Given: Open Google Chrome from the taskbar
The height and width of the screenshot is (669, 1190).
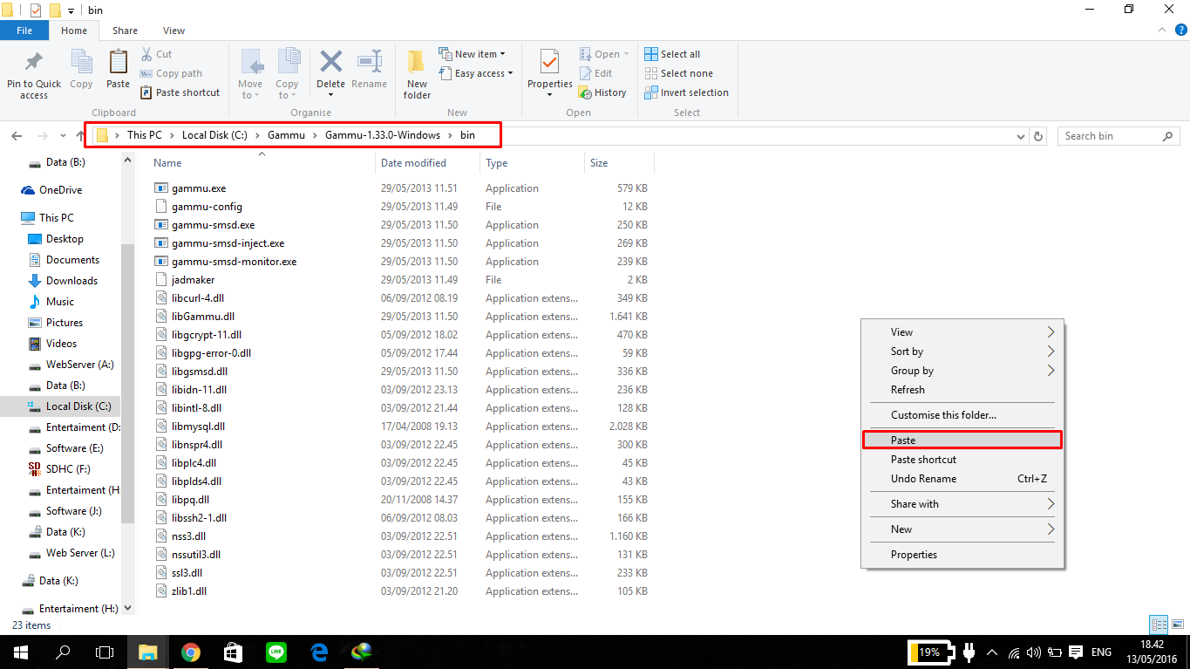Looking at the screenshot, I should point(190,652).
